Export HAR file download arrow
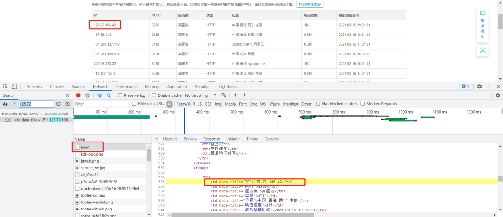The width and height of the screenshot is (503, 217). pyautogui.click(x=245, y=95)
